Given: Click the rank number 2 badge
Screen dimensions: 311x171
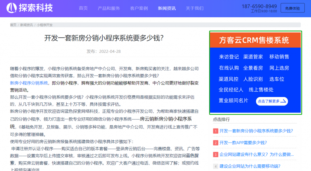Looking at the screenshot, I should click(216, 143).
